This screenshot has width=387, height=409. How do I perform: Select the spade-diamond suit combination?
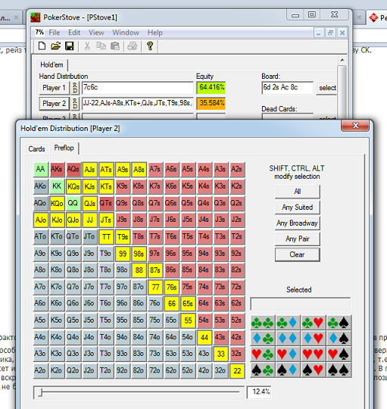pyautogui.click(x=287, y=370)
